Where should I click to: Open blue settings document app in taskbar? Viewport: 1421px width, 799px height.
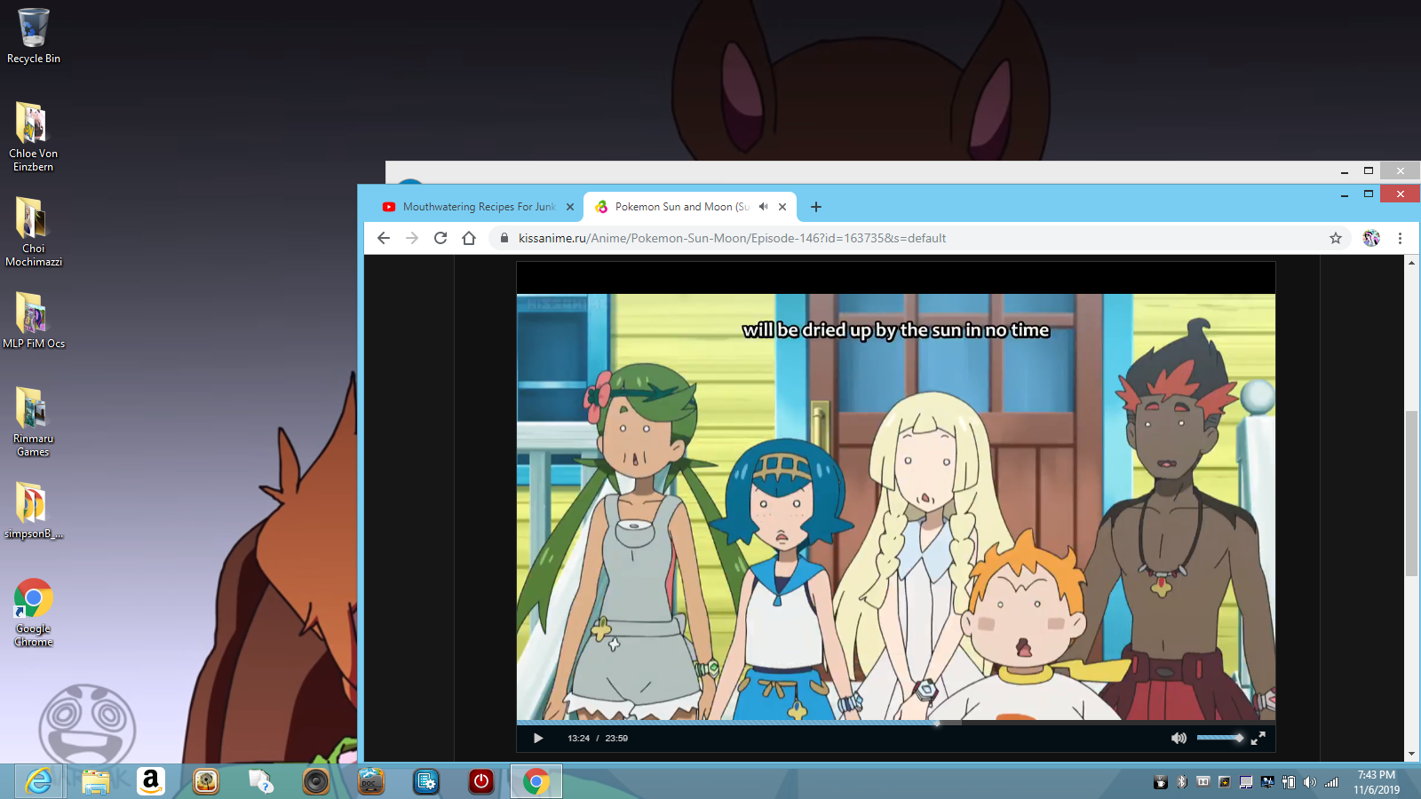click(x=426, y=781)
